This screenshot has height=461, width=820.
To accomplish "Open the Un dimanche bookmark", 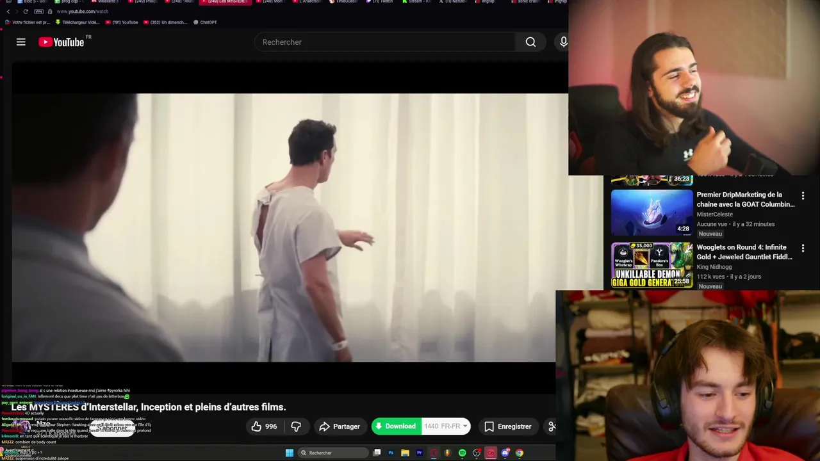I will (165, 22).
